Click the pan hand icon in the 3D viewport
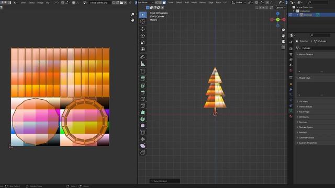Viewport: 335px width, 188px height. pyautogui.click(x=283, y=36)
